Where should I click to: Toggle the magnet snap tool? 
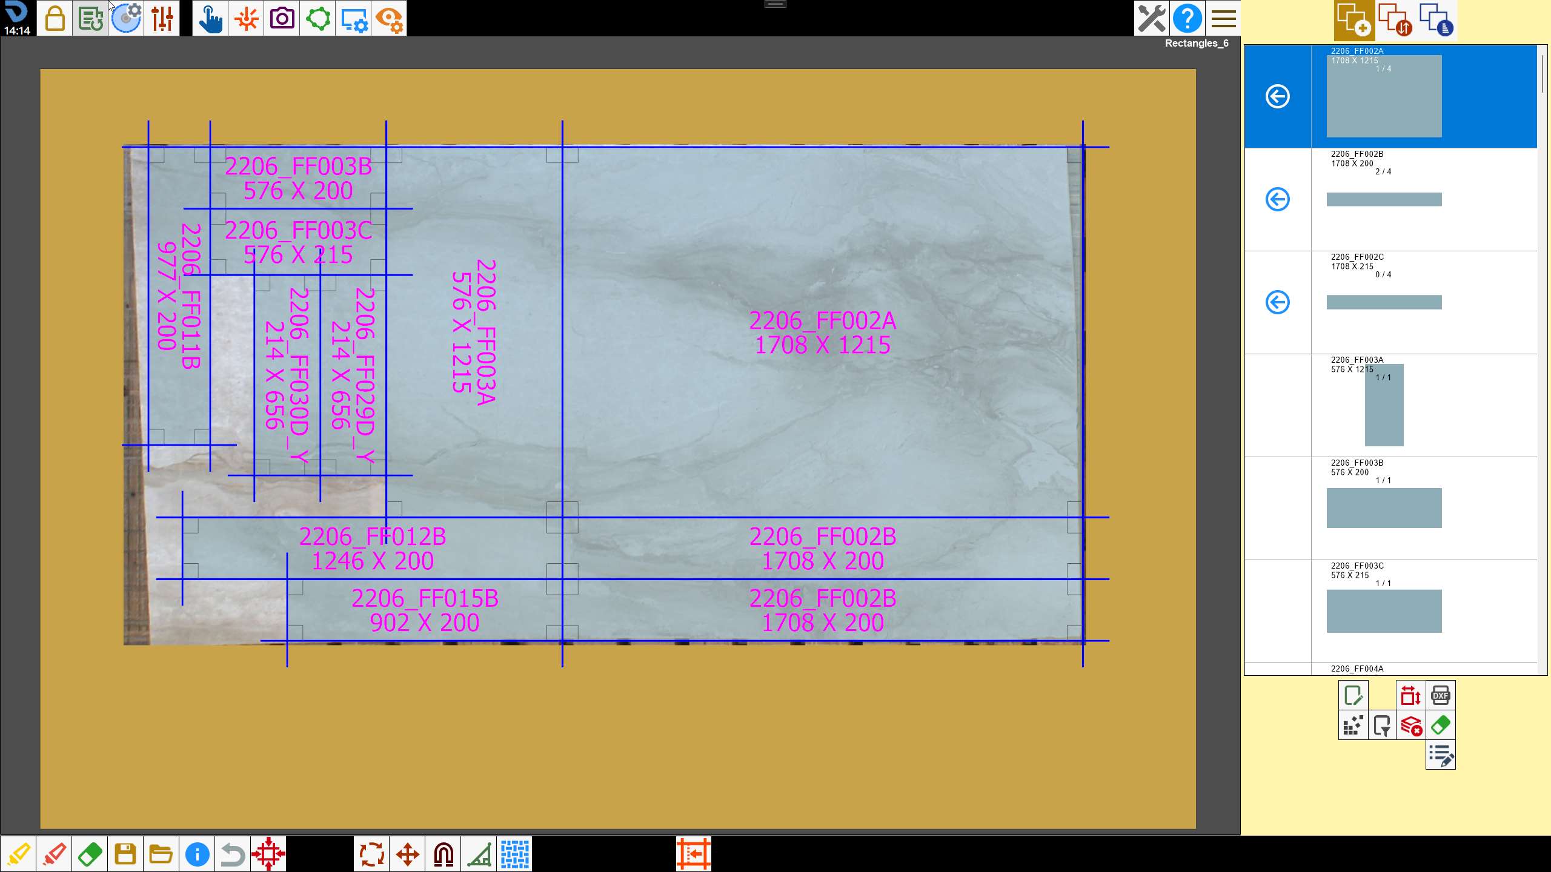click(443, 854)
